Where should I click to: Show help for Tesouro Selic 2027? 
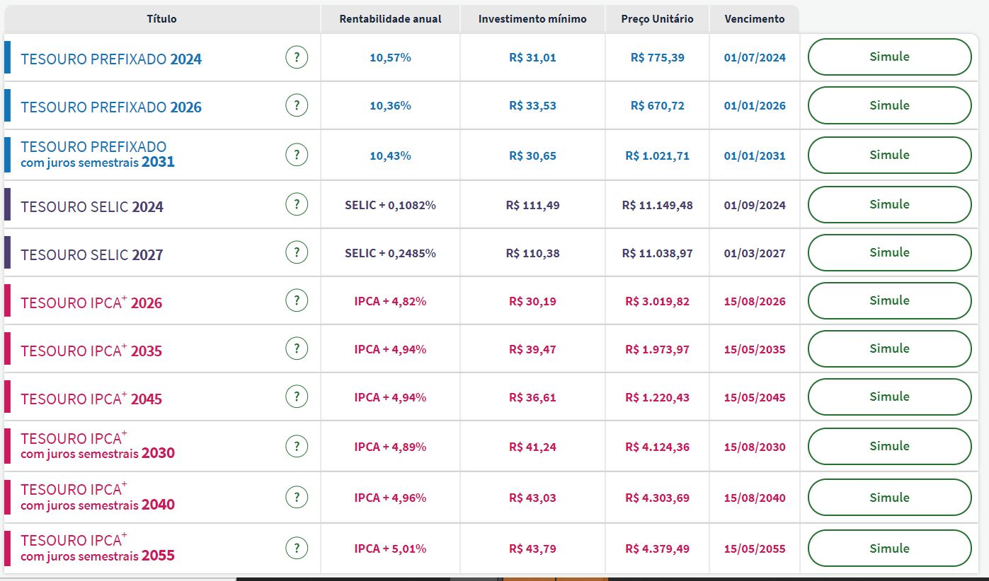(x=297, y=252)
